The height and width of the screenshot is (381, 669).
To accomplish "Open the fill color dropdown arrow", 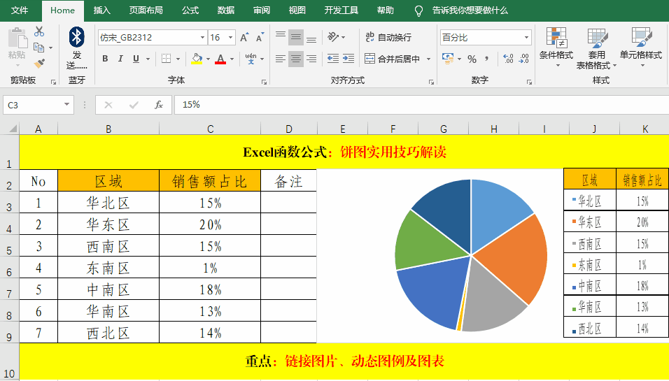I will pos(208,59).
